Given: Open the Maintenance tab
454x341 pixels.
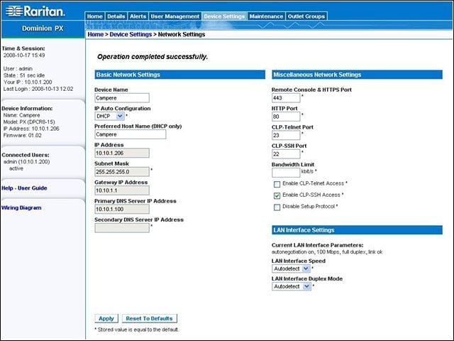Looking at the screenshot, I should [x=266, y=16].
